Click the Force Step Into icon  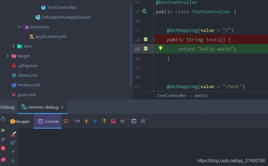point(95,121)
